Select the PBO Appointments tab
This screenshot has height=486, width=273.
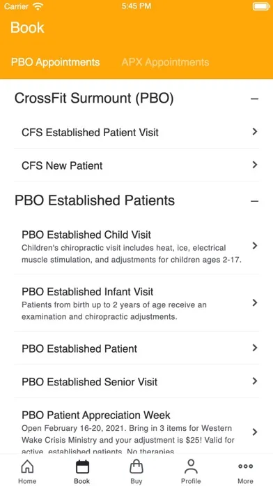[x=55, y=62]
